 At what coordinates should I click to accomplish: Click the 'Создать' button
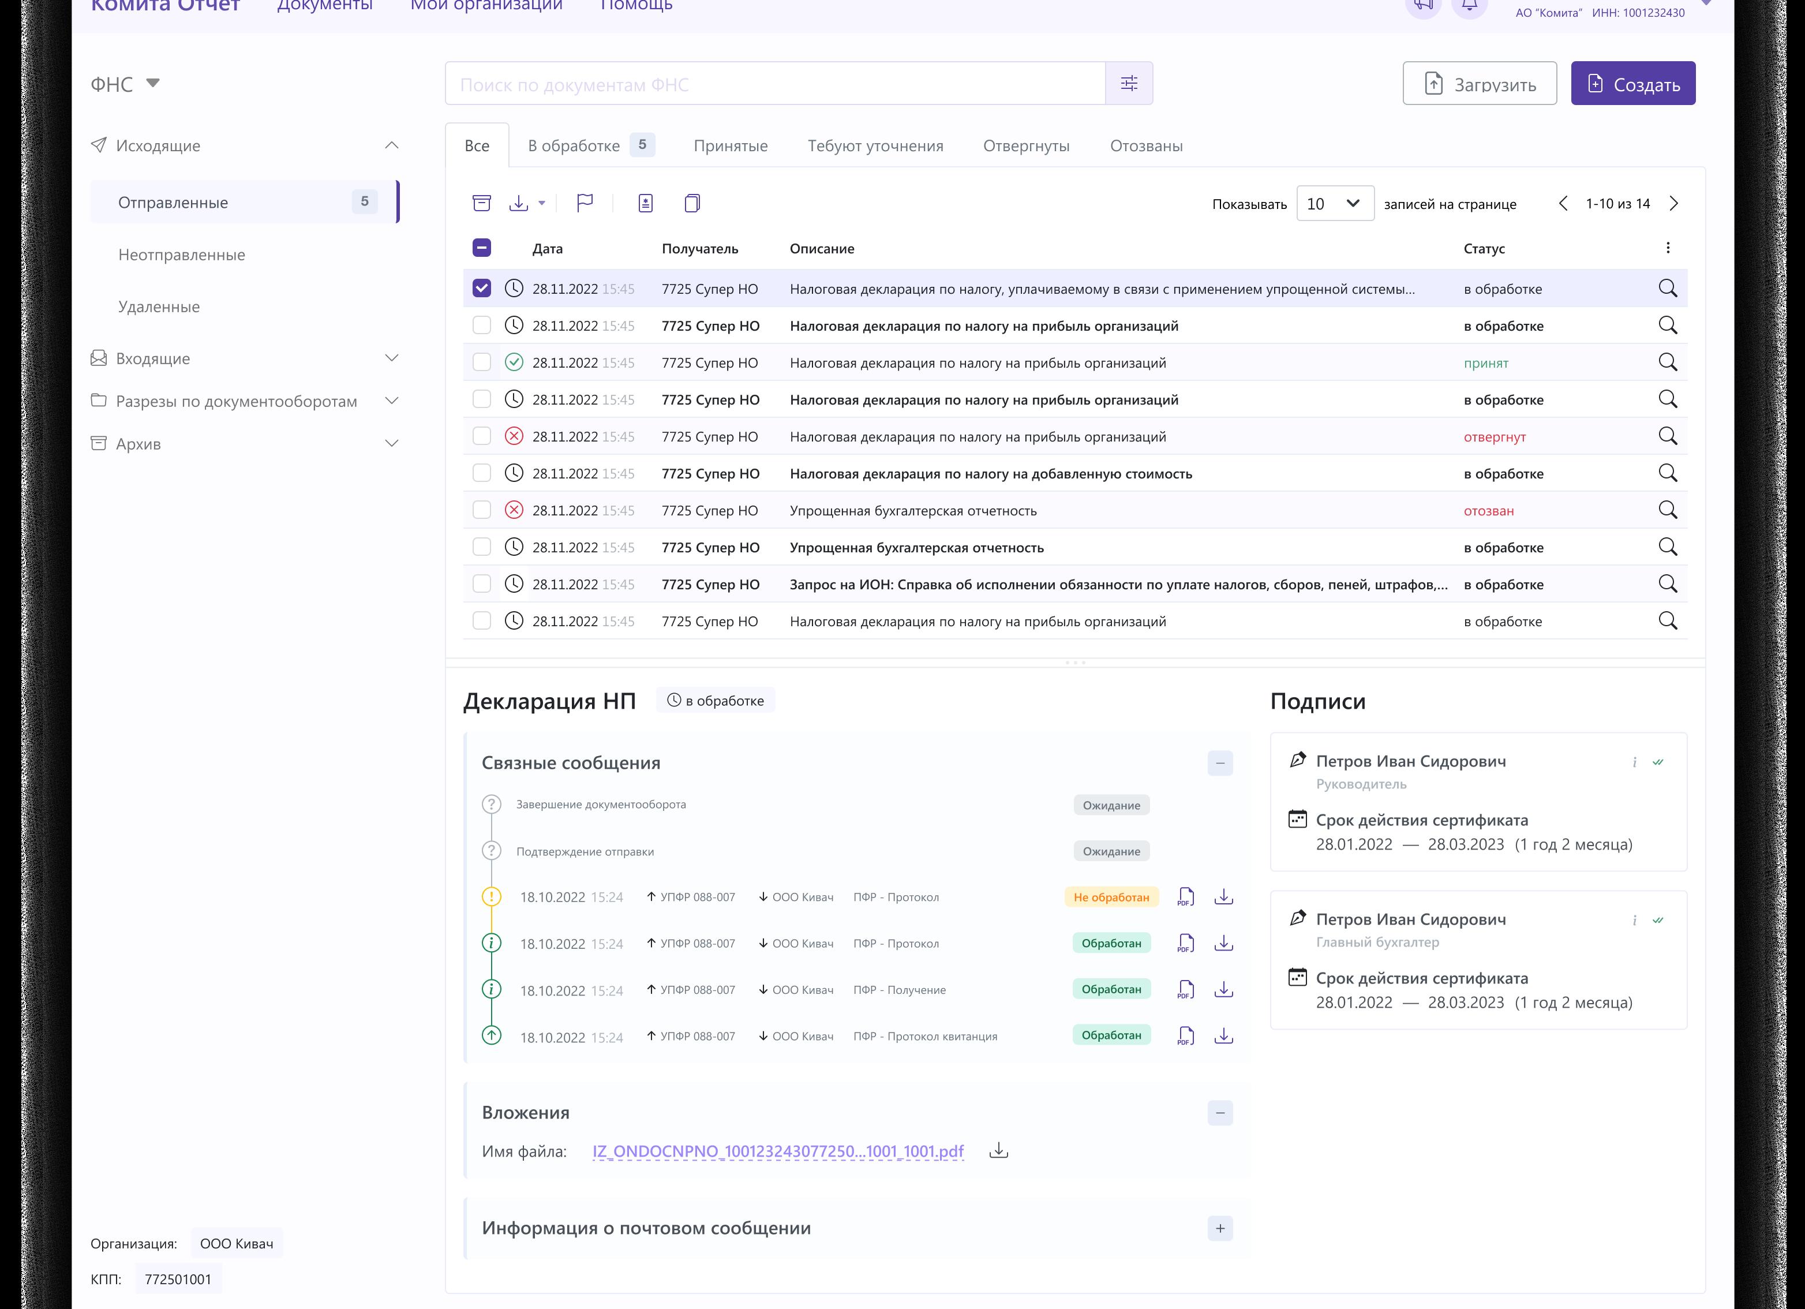[1633, 84]
